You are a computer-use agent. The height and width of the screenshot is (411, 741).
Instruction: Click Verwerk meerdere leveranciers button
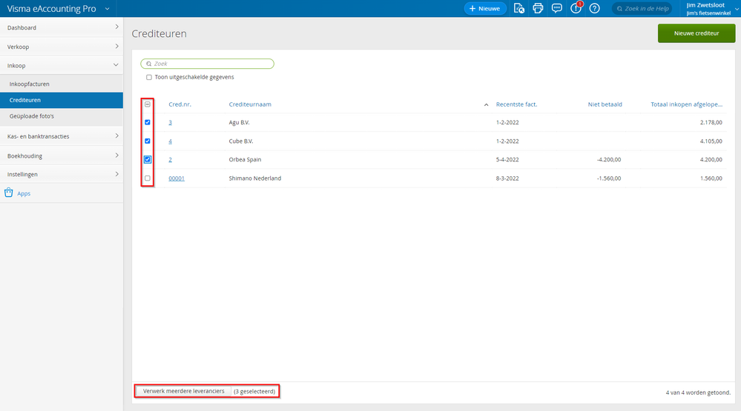click(x=183, y=391)
